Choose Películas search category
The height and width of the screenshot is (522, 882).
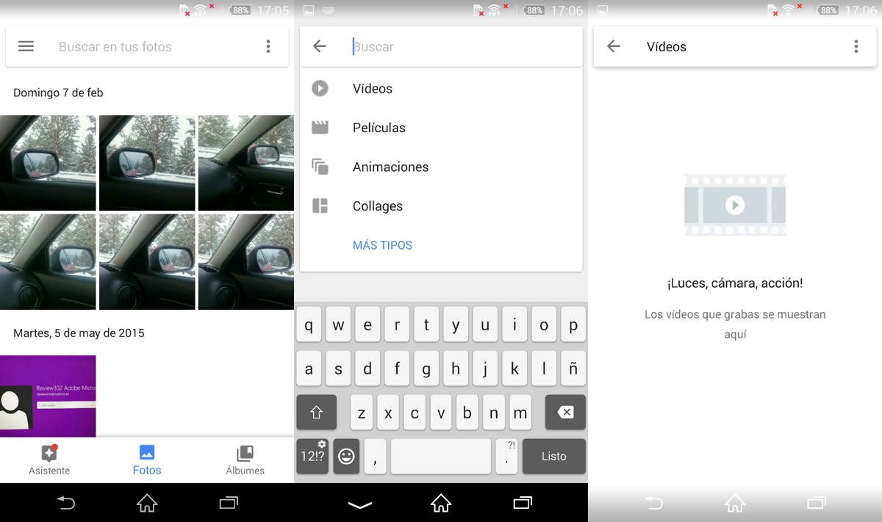pyautogui.click(x=379, y=128)
